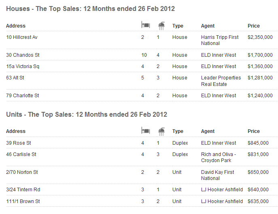This screenshot has height=214, width=278.
Task: Click the bedroom icon in Units table header
Action: point(145,131)
